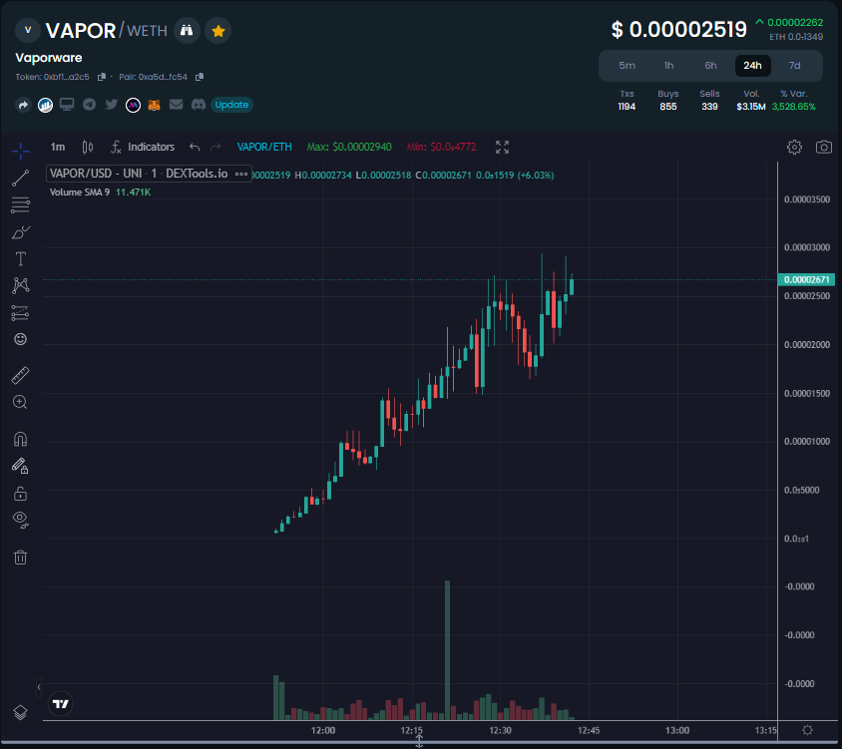This screenshot has width=842, height=749.
Task: Click the round V token logo
Action: (x=28, y=30)
